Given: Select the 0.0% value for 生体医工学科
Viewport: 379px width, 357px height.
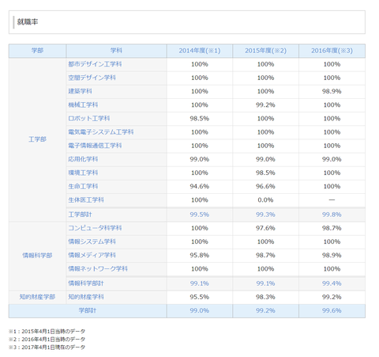Looking at the screenshot, I should [x=265, y=200].
